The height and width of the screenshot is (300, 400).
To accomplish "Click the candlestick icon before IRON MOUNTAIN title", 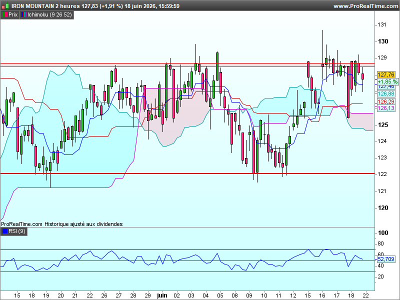I will tap(5, 6).
